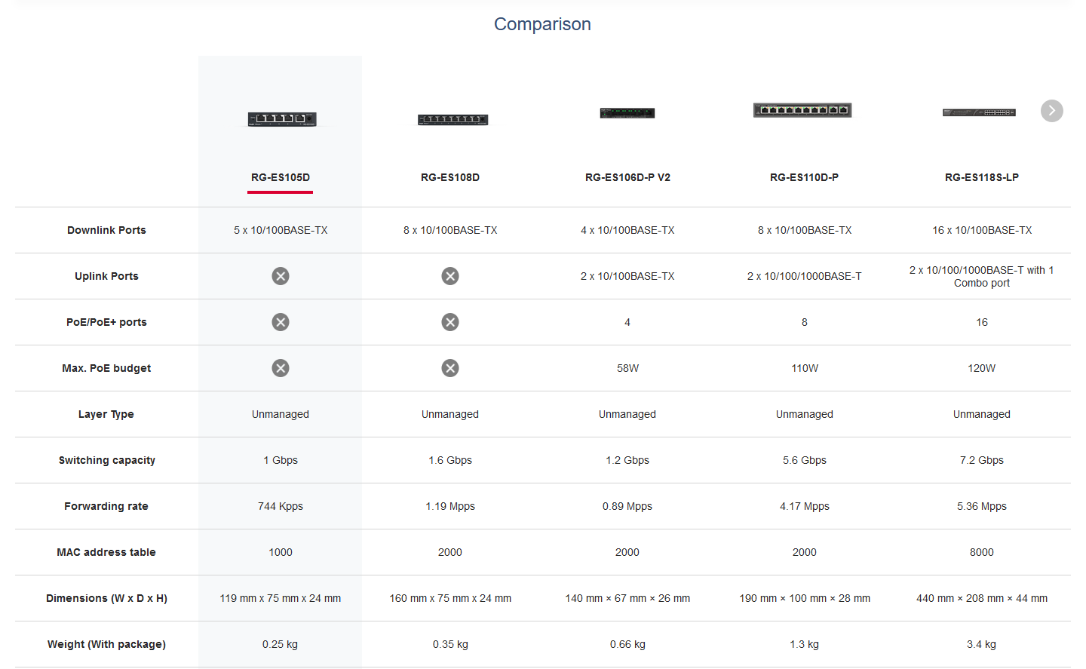Click the 1.3 kg weight value

pyautogui.click(x=804, y=644)
